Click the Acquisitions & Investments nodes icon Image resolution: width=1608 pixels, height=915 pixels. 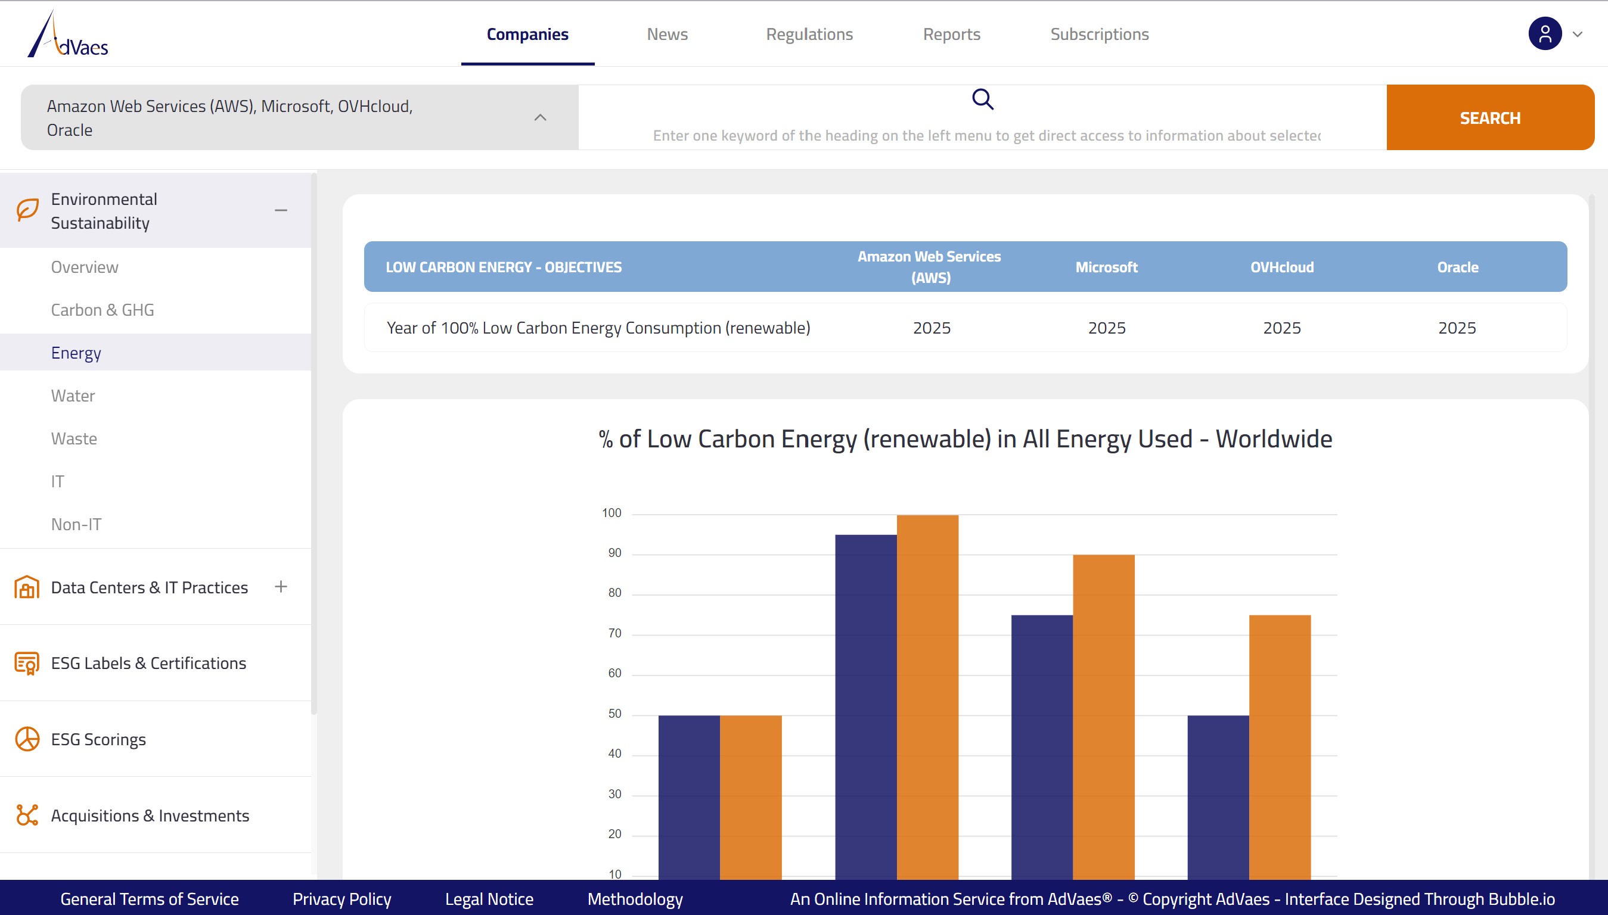[x=27, y=815]
